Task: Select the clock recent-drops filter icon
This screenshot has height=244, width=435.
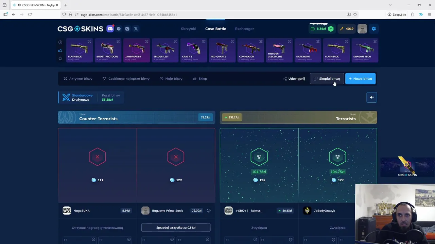Action: tap(60, 42)
